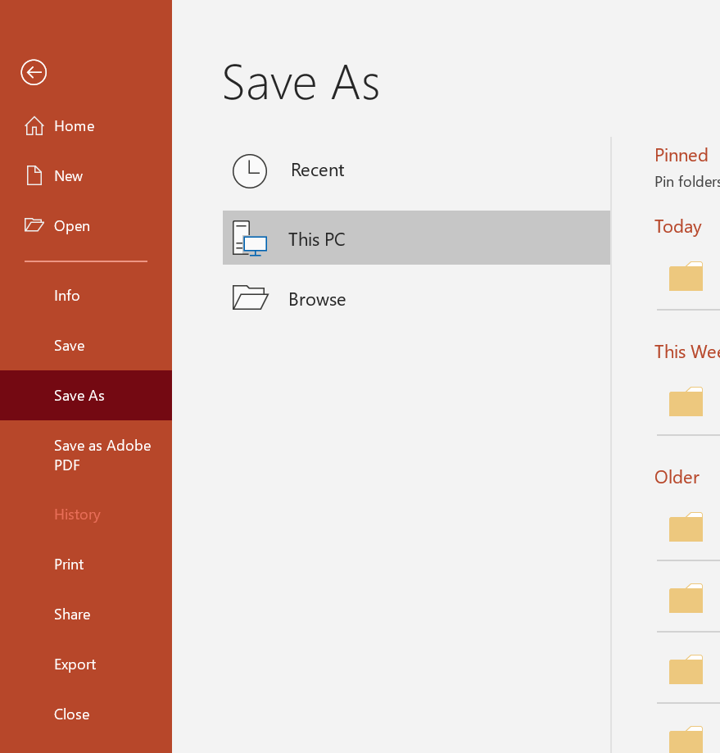Screen dimensions: 720x753
Task: Click Close in the sidebar
Action: (86, 714)
